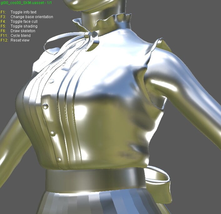
Task: Select the F4: key label
Action: 3,22
